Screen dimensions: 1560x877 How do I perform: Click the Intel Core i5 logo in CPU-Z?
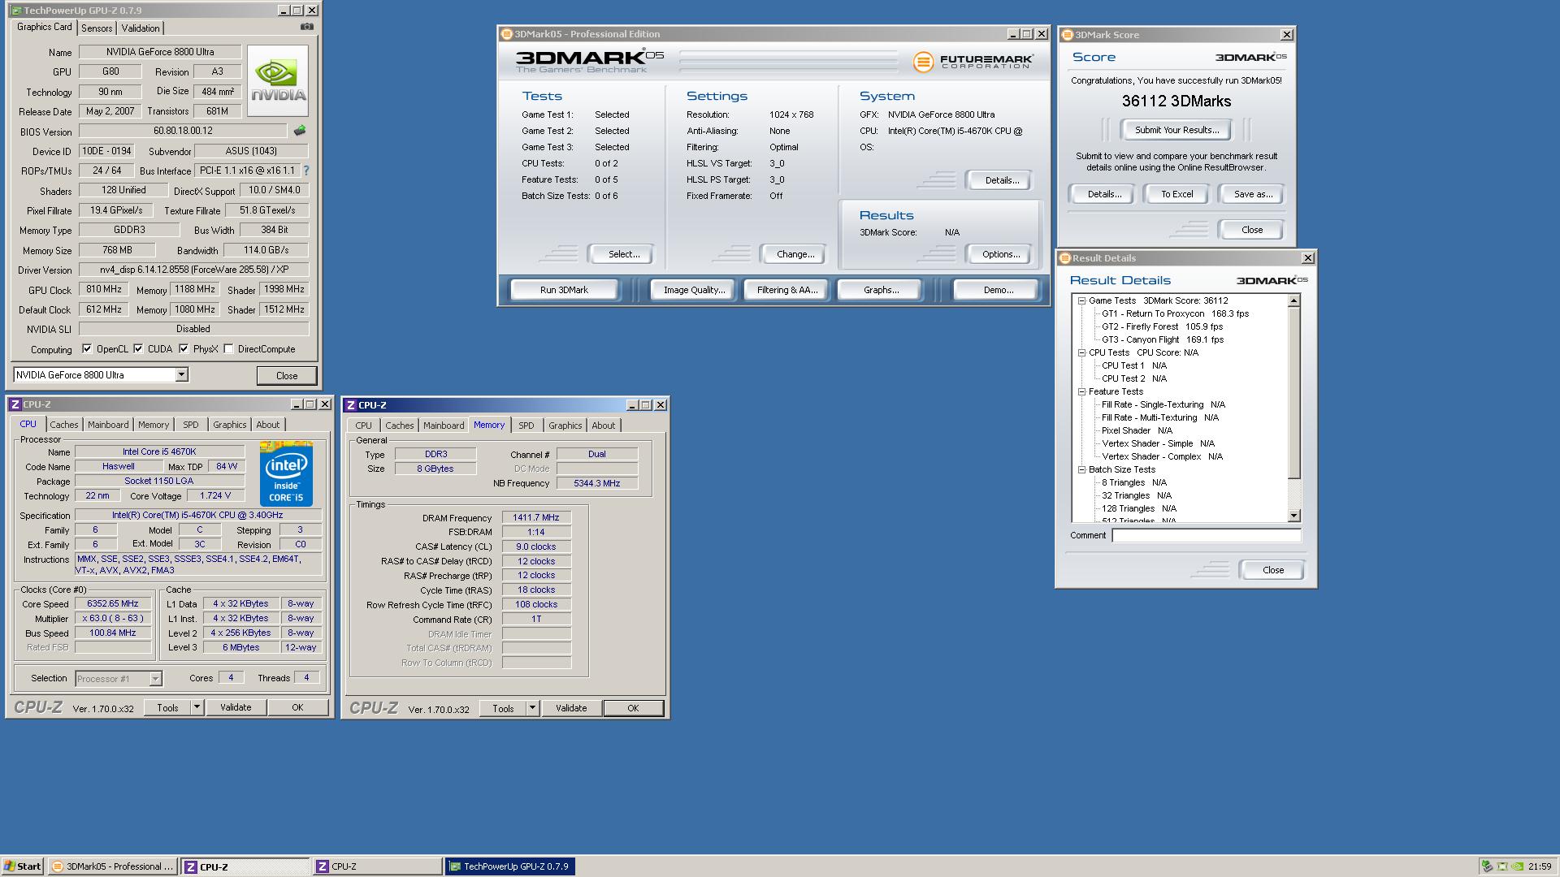(x=286, y=473)
